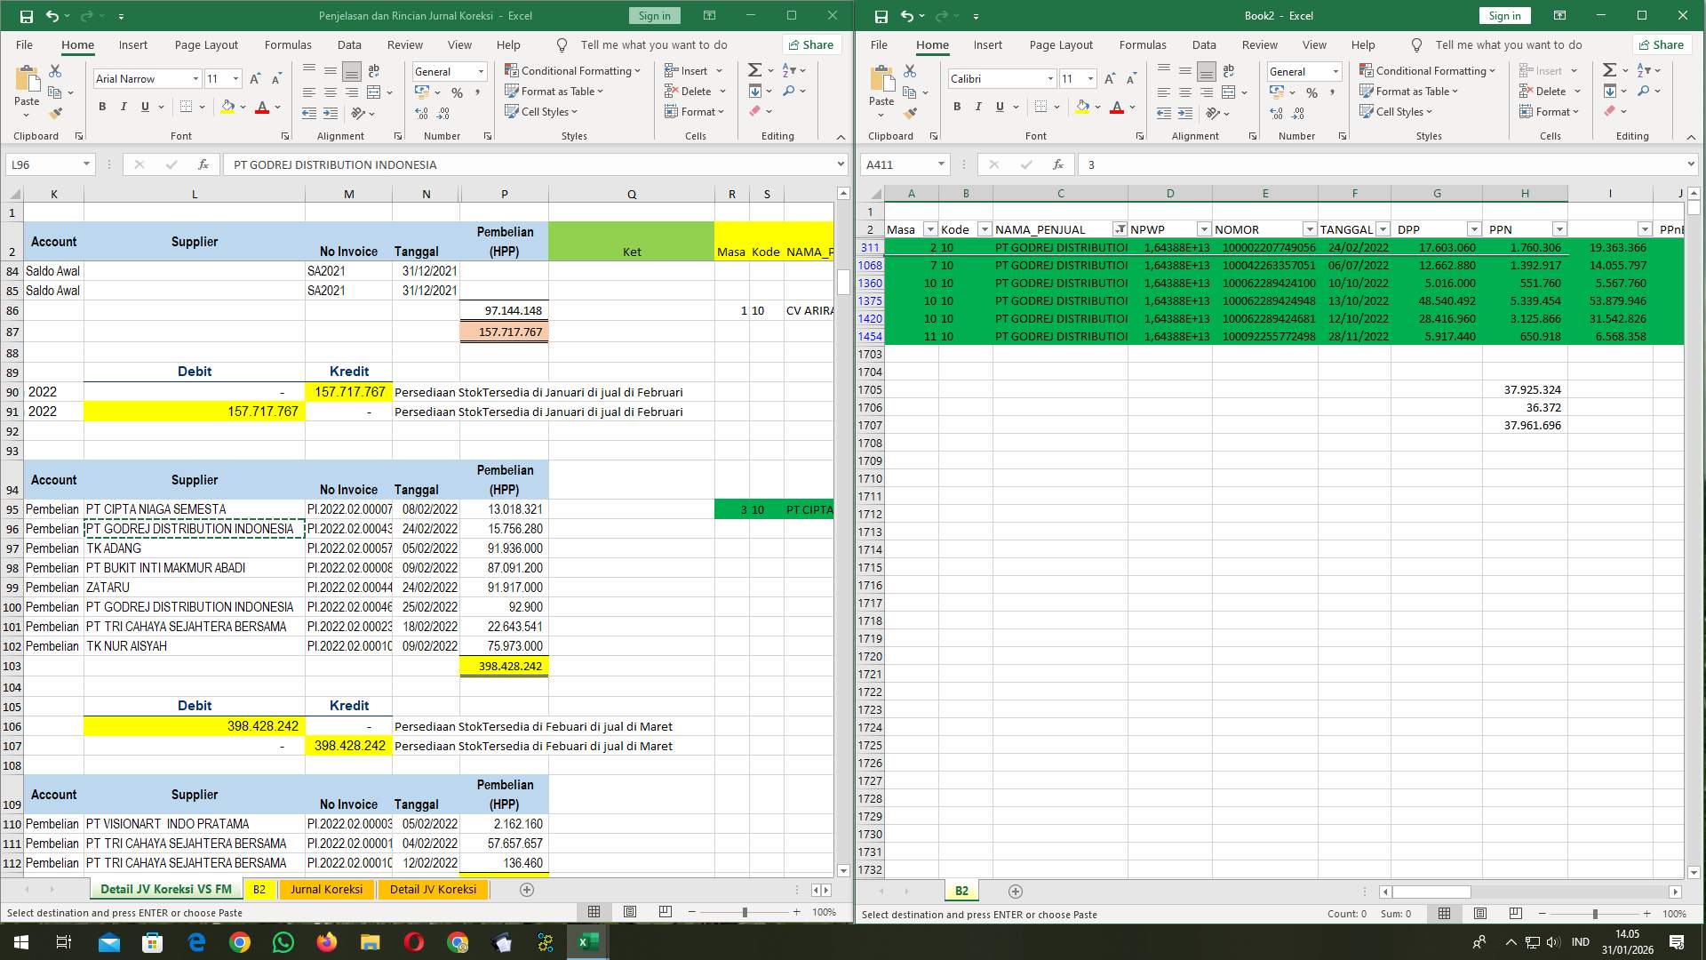Toggle Italic on the selected cell

click(x=978, y=107)
